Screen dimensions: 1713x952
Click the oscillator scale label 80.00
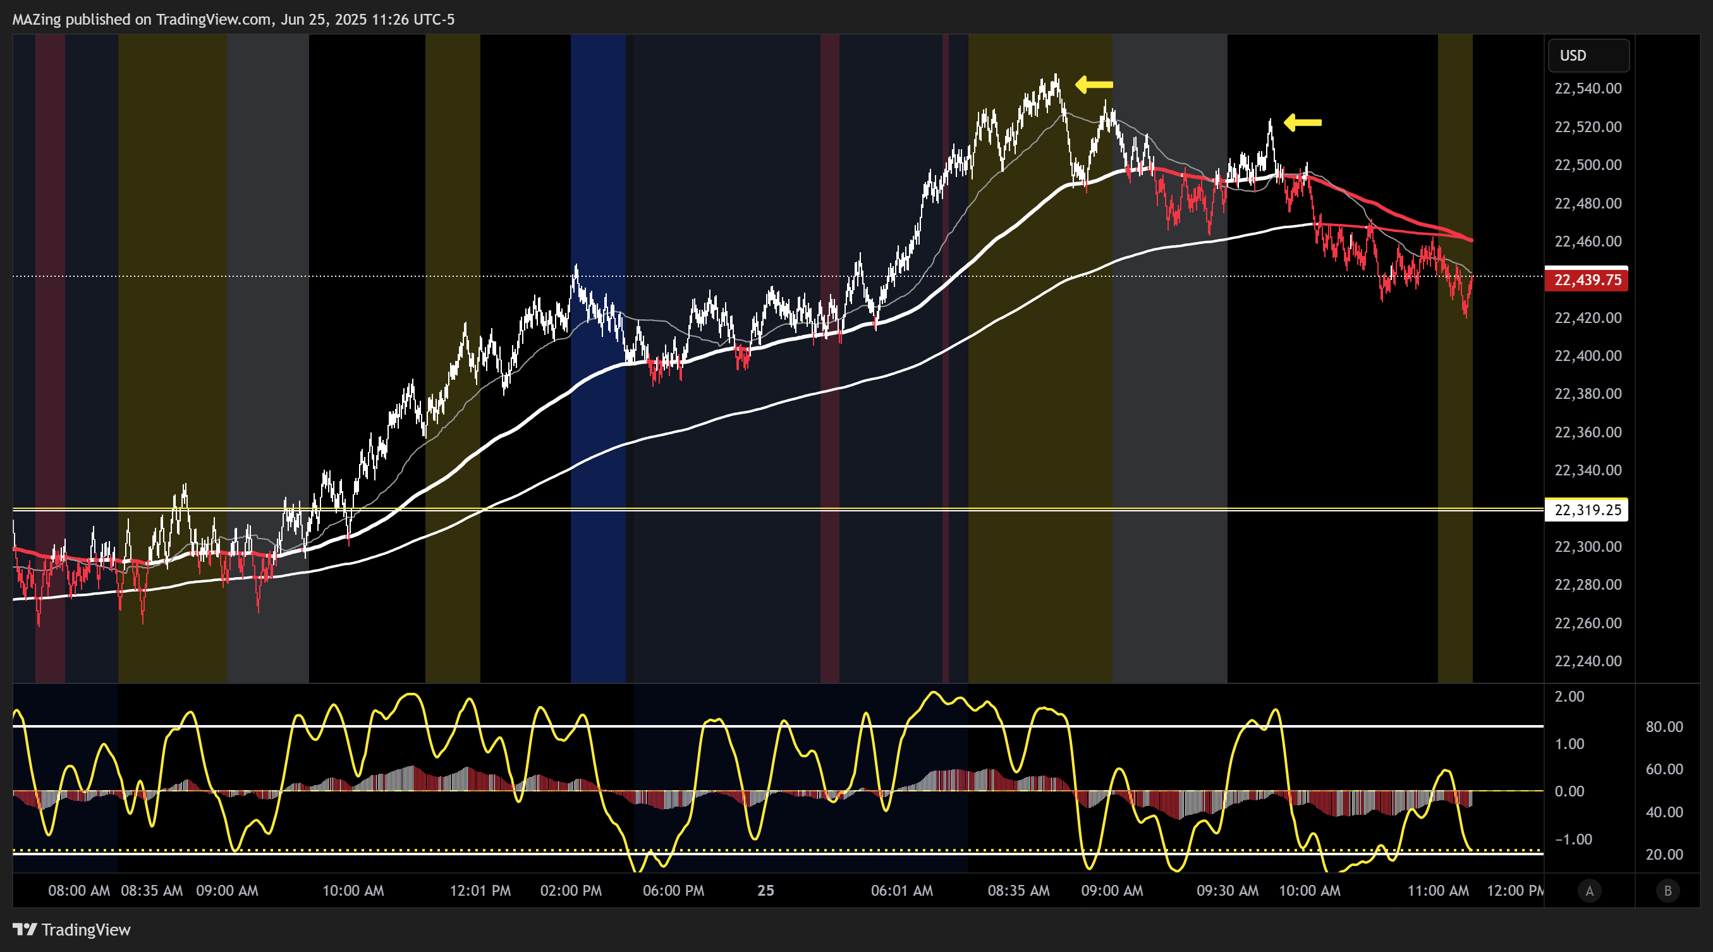(1664, 726)
